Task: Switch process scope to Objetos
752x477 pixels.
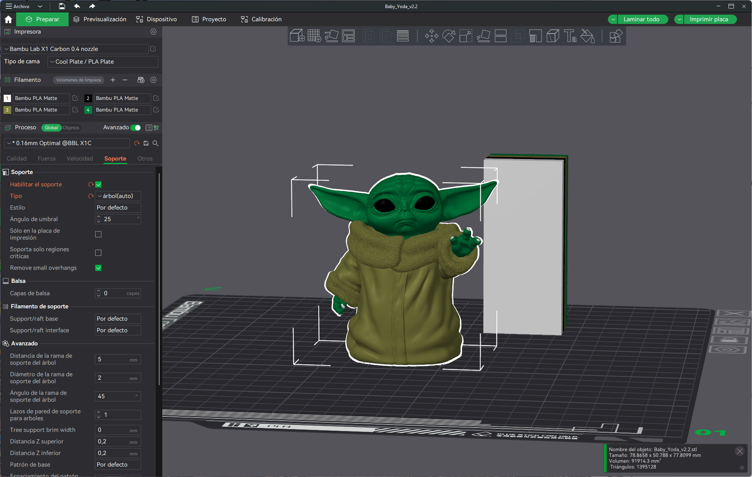Action: coord(71,128)
